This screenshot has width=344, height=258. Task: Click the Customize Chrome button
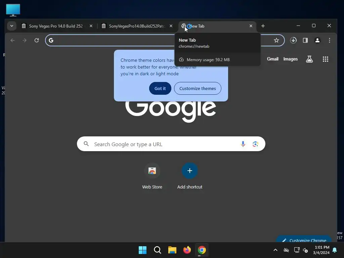(x=304, y=239)
